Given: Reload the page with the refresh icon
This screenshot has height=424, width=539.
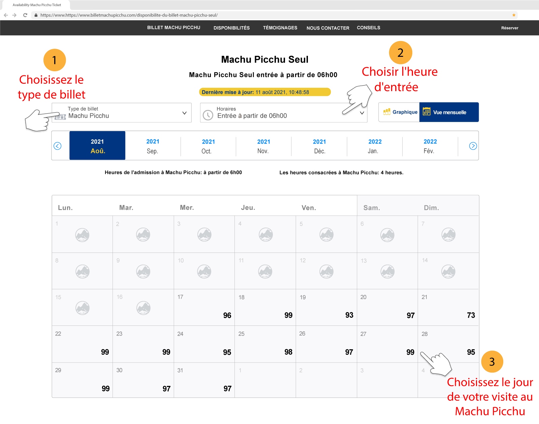Looking at the screenshot, I should (x=25, y=15).
